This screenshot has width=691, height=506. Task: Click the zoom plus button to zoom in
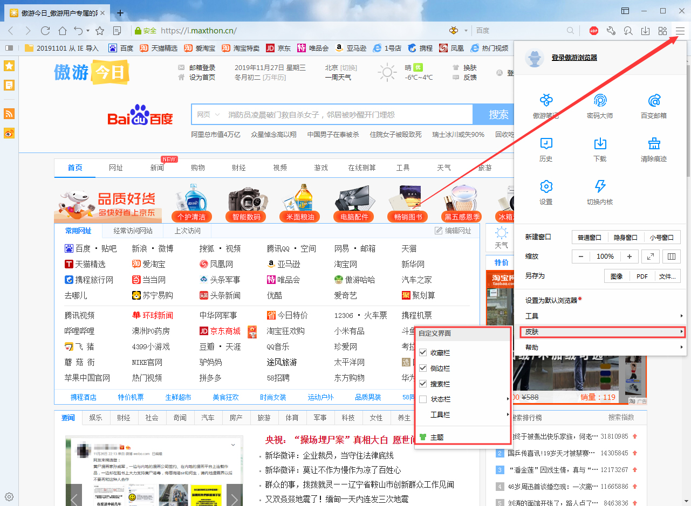point(629,257)
